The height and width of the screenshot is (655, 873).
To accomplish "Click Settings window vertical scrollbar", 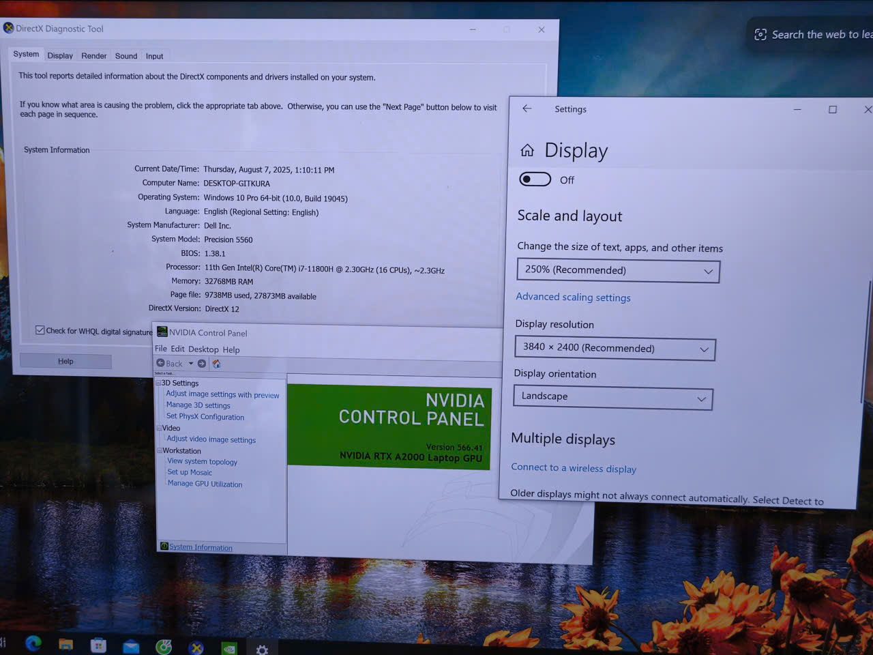I will pyautogui.click(x=864, y=341).
